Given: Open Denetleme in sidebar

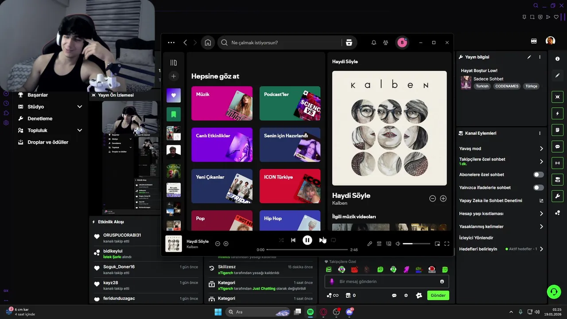Looking at the screenshot, I should coord(40,119).
